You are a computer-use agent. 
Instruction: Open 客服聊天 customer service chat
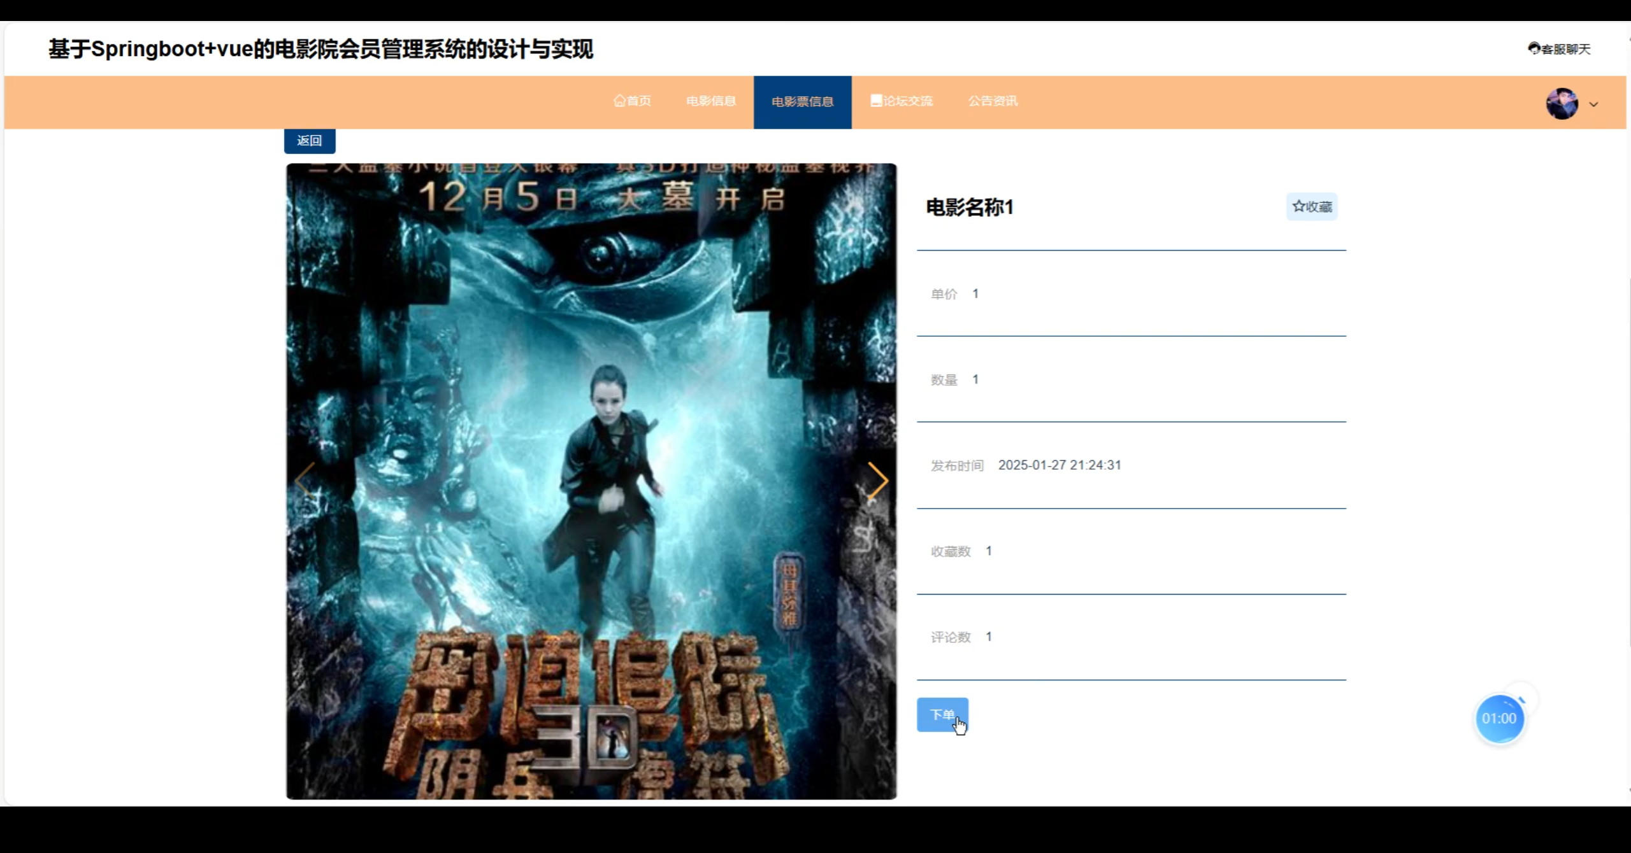point(1559,49)
